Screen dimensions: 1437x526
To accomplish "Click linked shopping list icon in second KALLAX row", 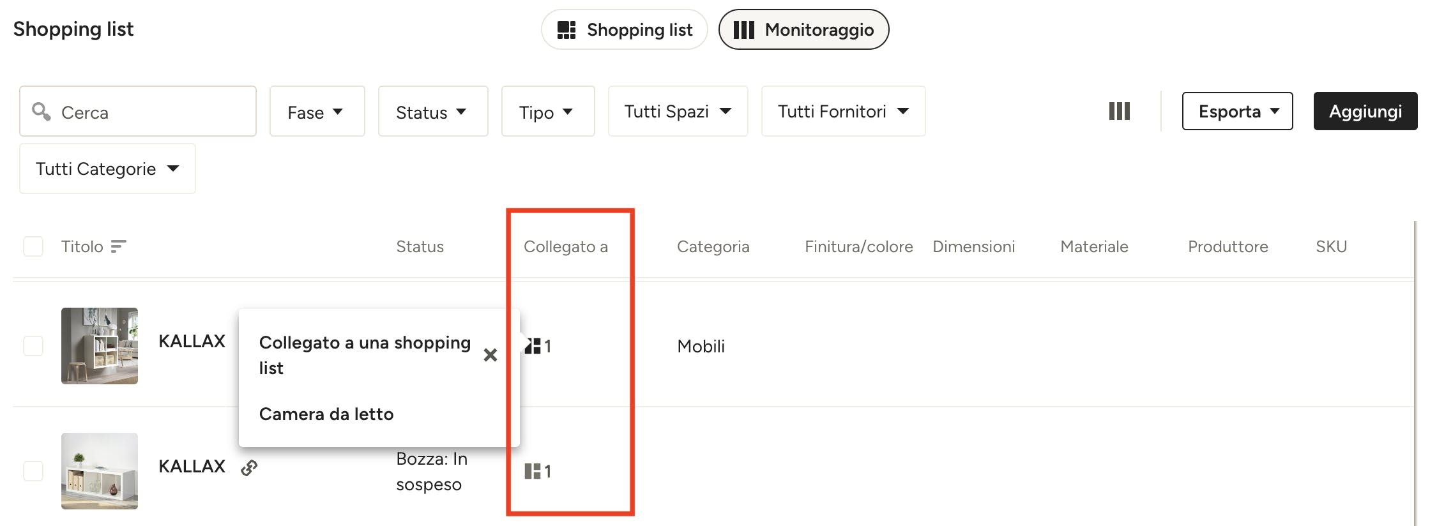I will (537, 471).
